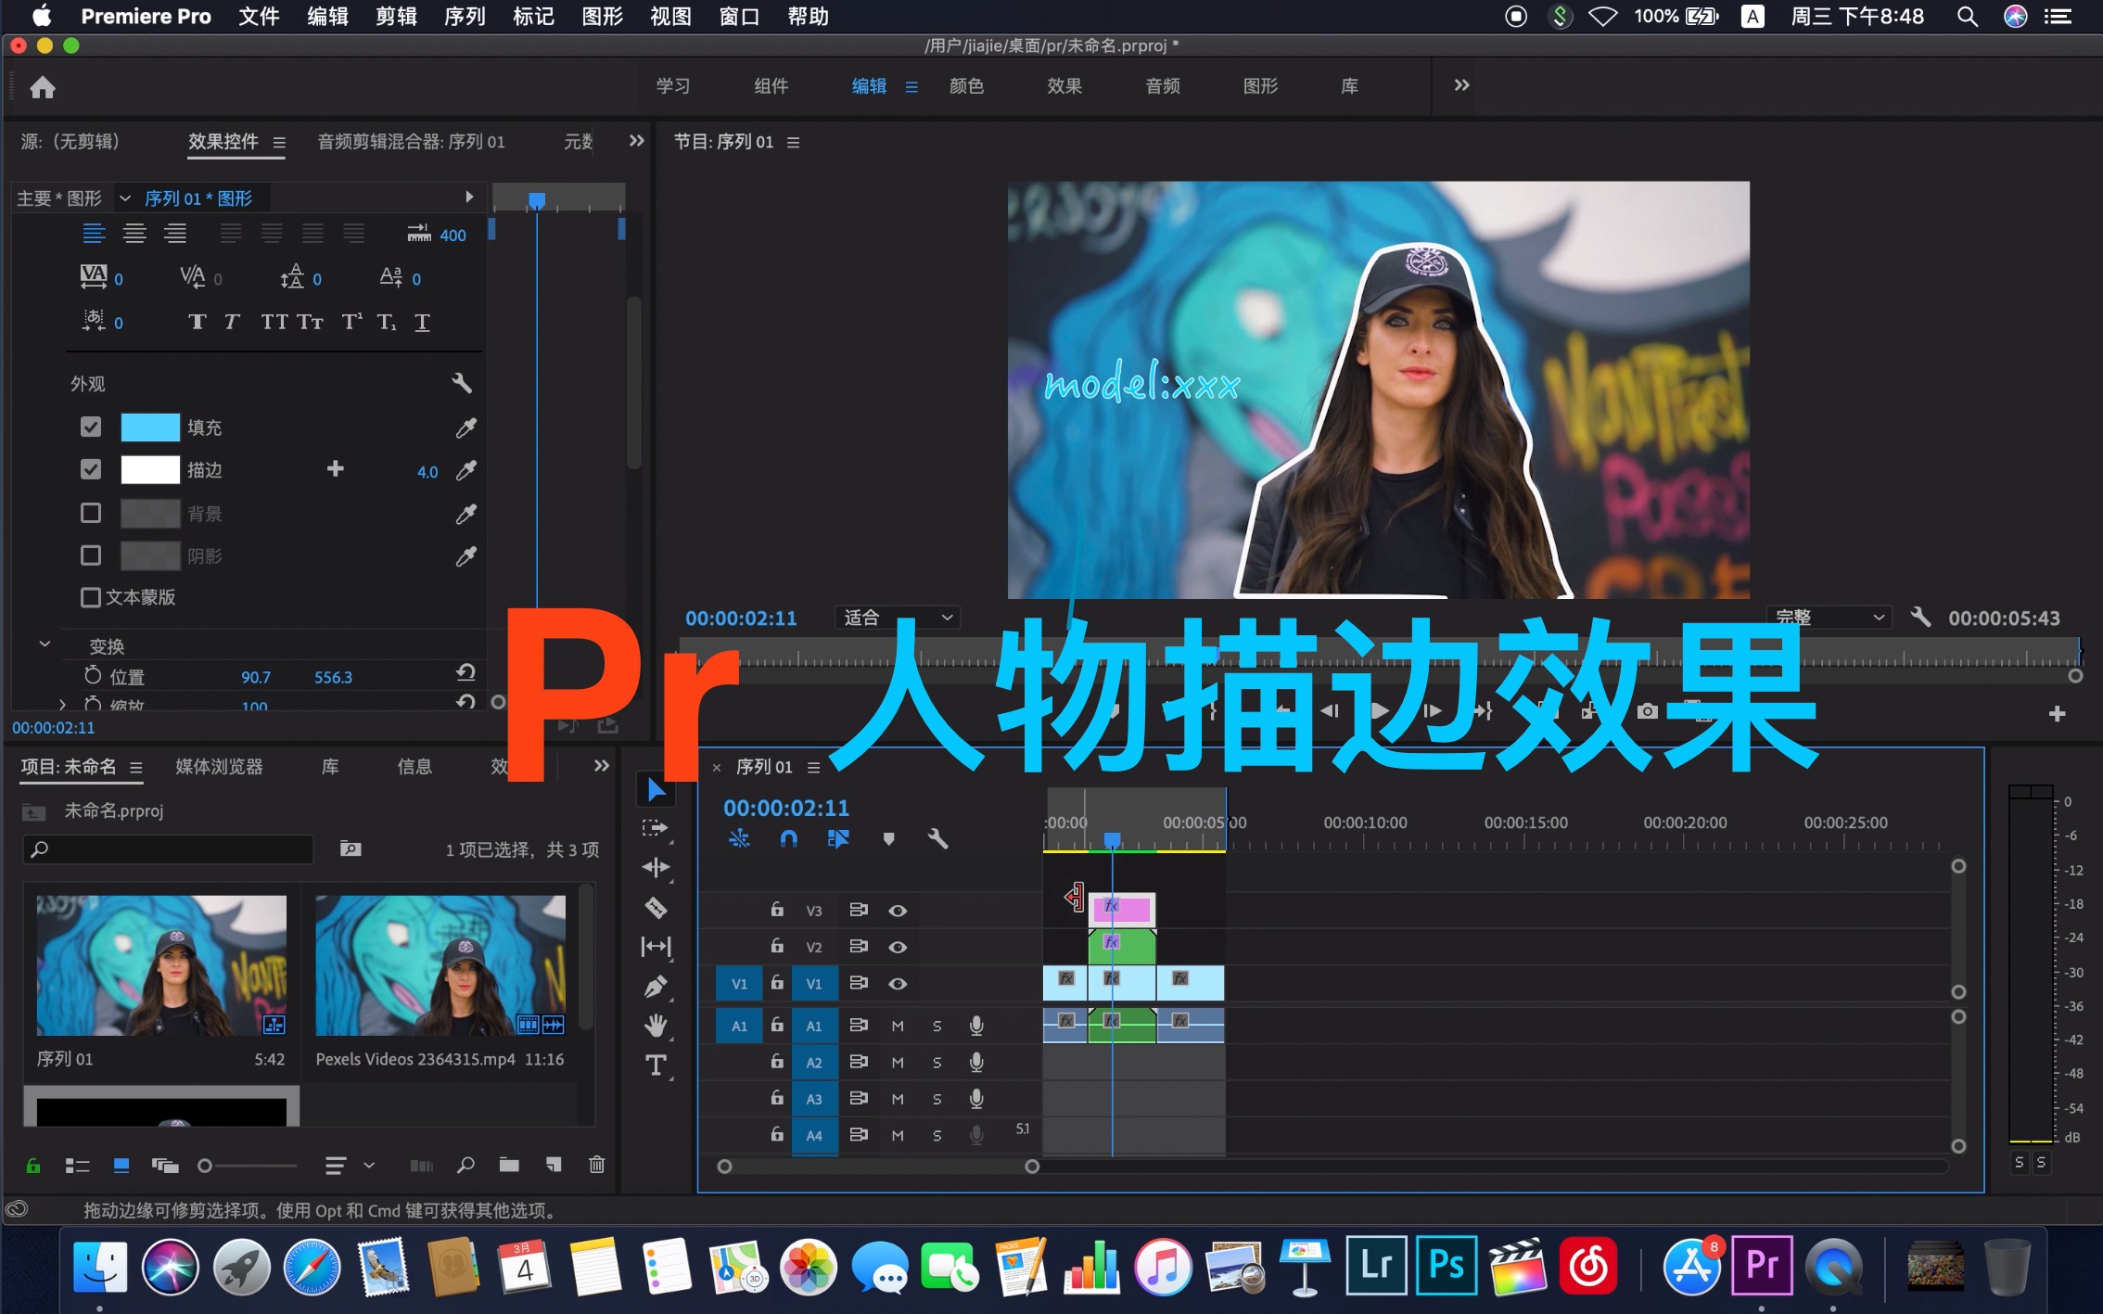Select the Hand tool

(x=656, y=1026)
